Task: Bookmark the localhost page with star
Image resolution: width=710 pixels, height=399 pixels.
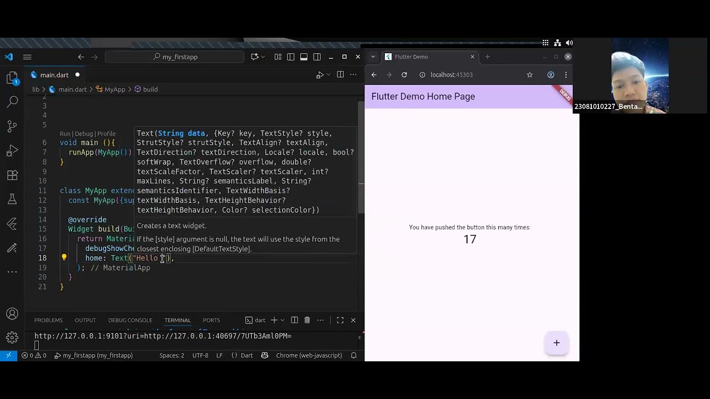Action: click(530, 75)
